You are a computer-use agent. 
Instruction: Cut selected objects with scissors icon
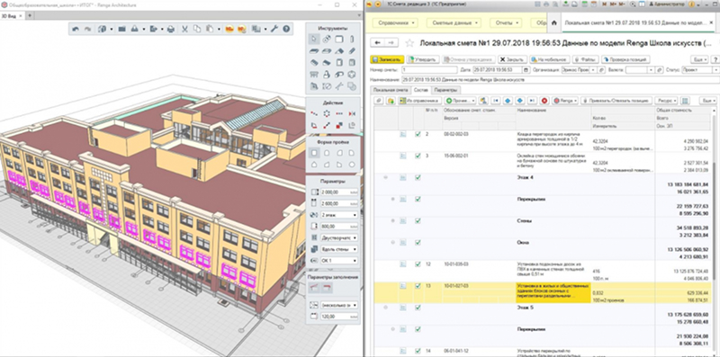click(x=184, y=29)
